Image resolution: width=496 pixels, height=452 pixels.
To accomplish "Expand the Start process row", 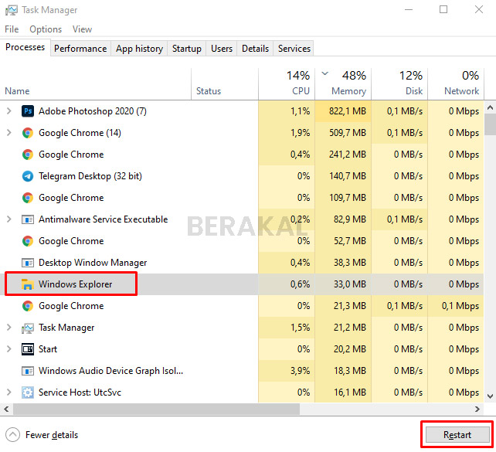I will point(8,349).
